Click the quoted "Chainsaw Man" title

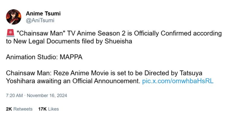point(41,33)
